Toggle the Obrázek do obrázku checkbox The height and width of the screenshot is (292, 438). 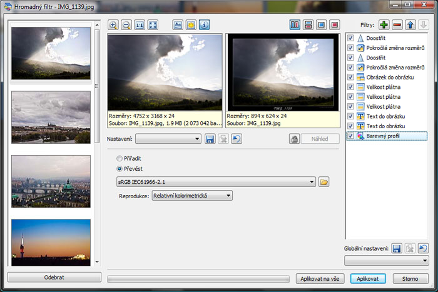(351, 77)
